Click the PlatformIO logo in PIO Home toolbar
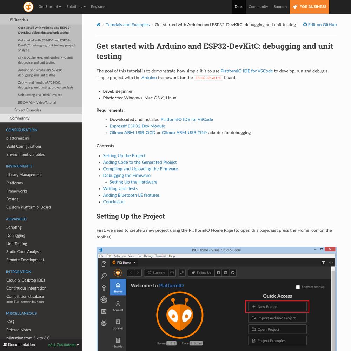The image size is (351, 351). pyautogui.click(x=118, y=273)
